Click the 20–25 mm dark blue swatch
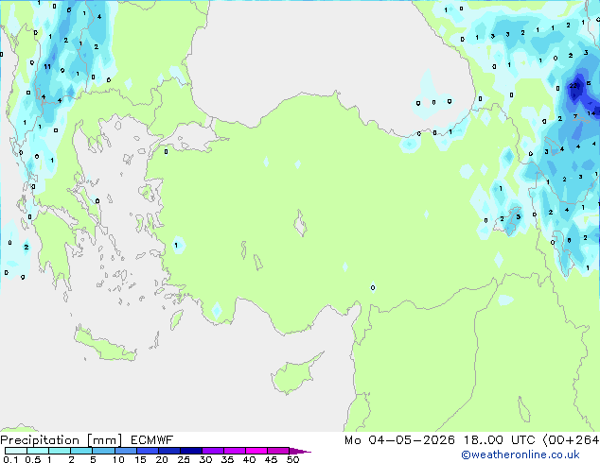600x463 pixels. point(169,451)
